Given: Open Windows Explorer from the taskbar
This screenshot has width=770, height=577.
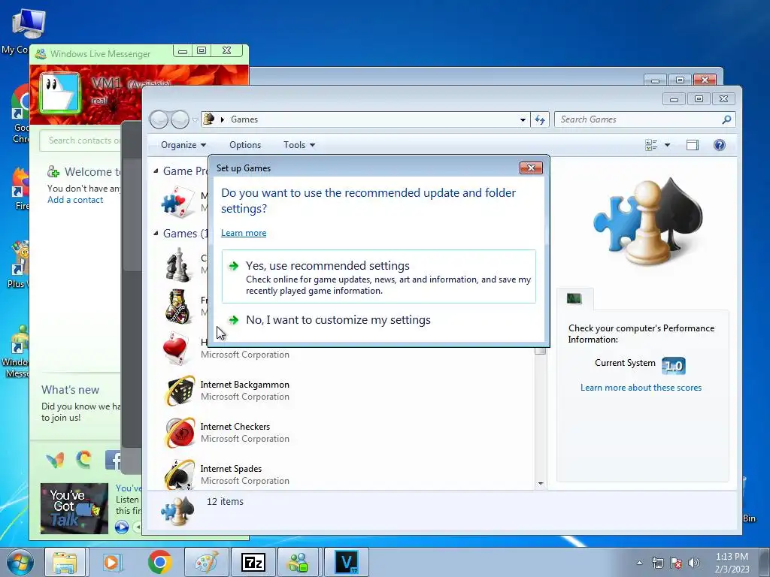Looking at the screenshot, I should (x=65, y=562).
